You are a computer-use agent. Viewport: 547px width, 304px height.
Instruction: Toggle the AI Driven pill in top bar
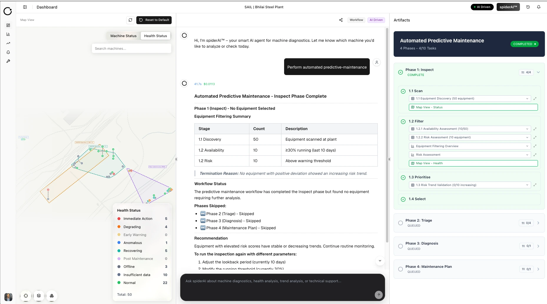point(482,7)
